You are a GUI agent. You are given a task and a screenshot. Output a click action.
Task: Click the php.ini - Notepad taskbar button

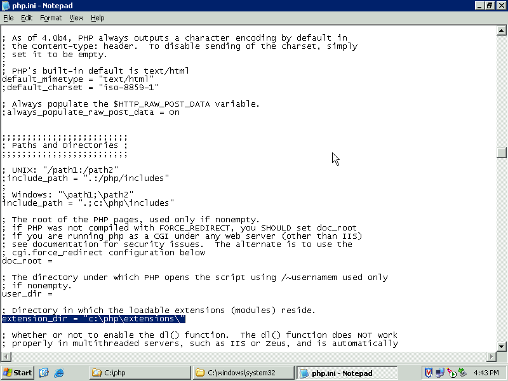pyautogui.click(x=347, y=373)
